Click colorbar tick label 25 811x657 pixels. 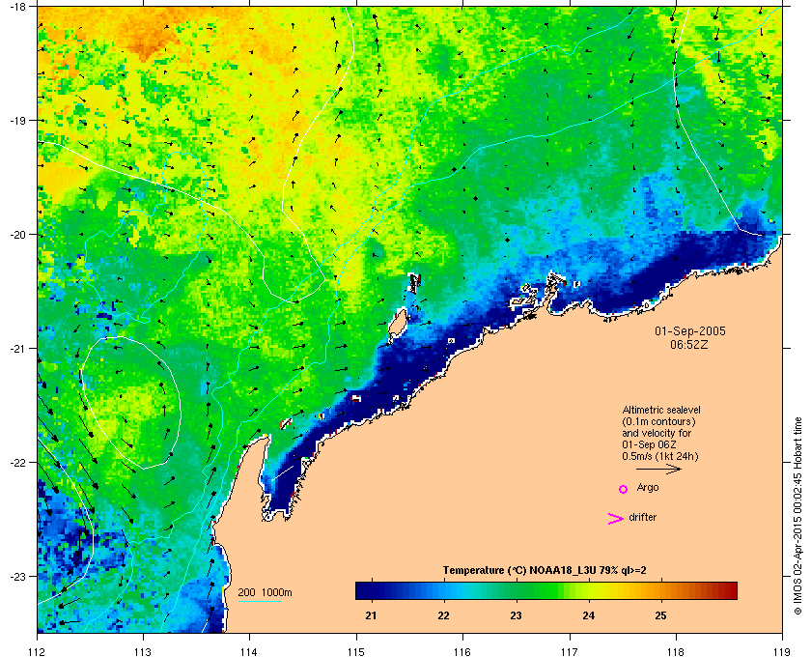pyautogui.click(x=661, y=616)
